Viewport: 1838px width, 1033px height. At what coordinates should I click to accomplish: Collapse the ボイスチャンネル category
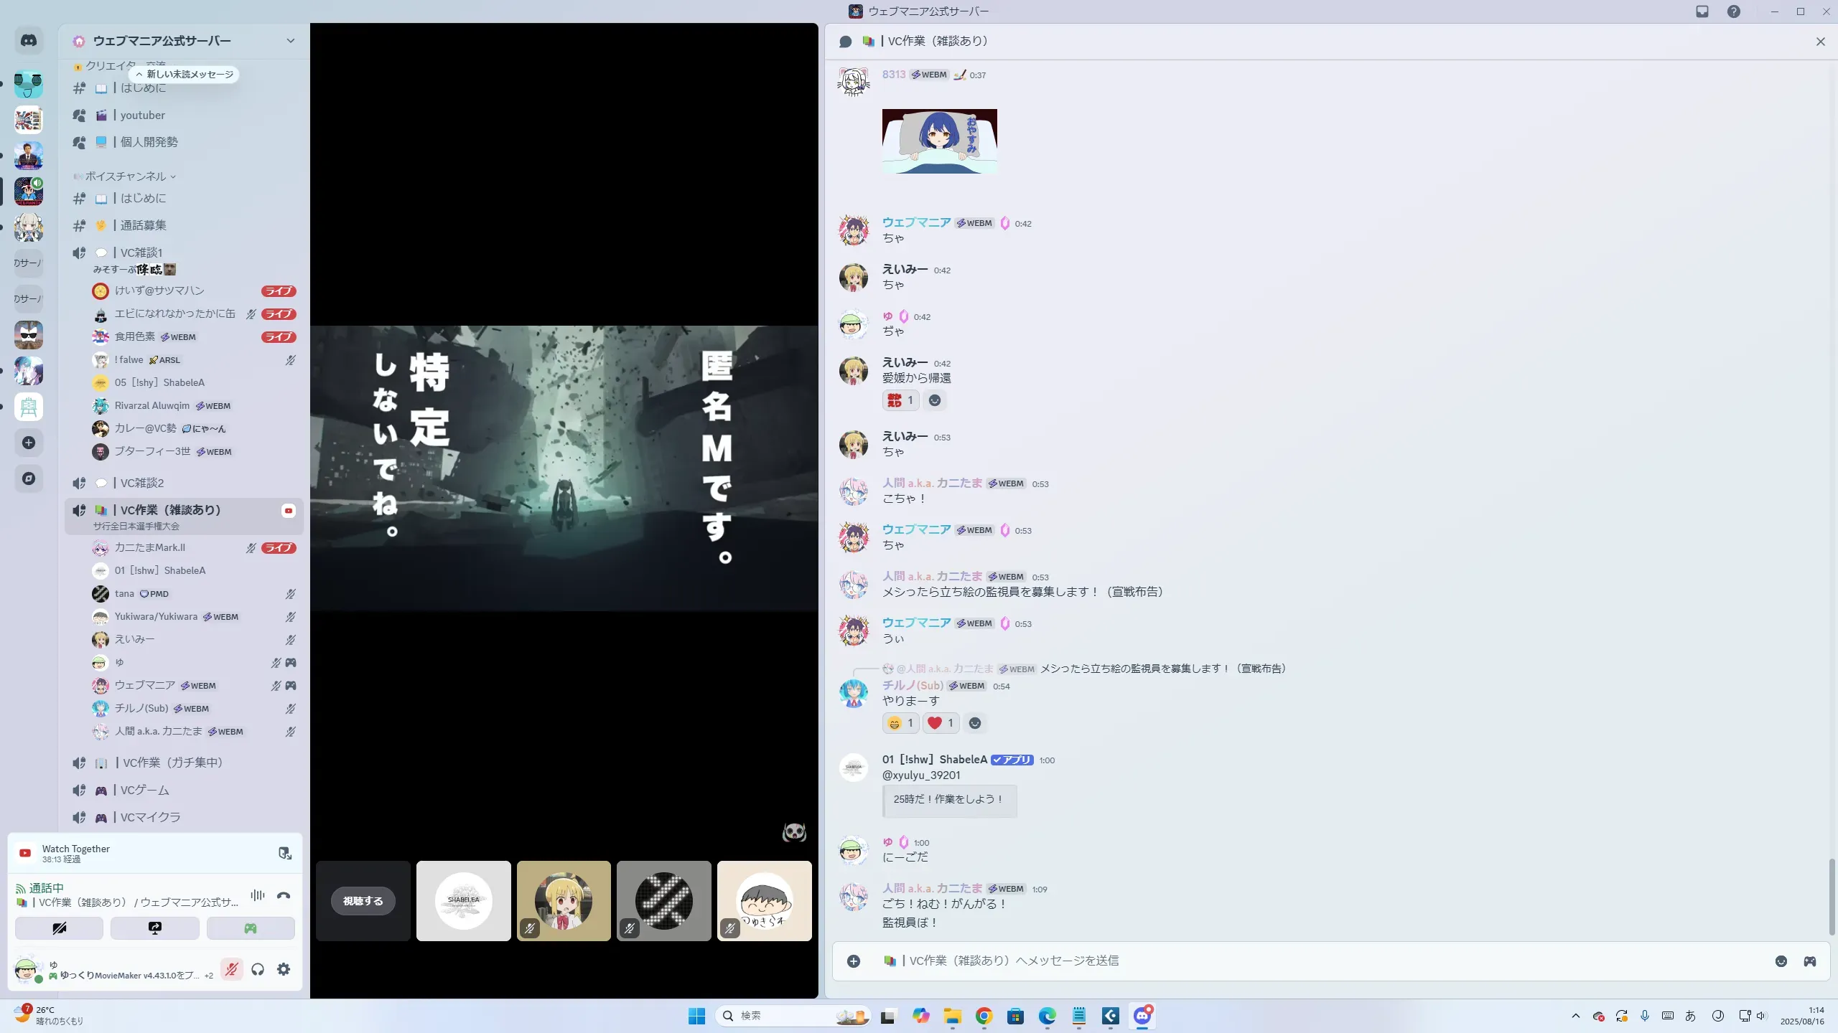pyautogui.click(x=126, y=176)
